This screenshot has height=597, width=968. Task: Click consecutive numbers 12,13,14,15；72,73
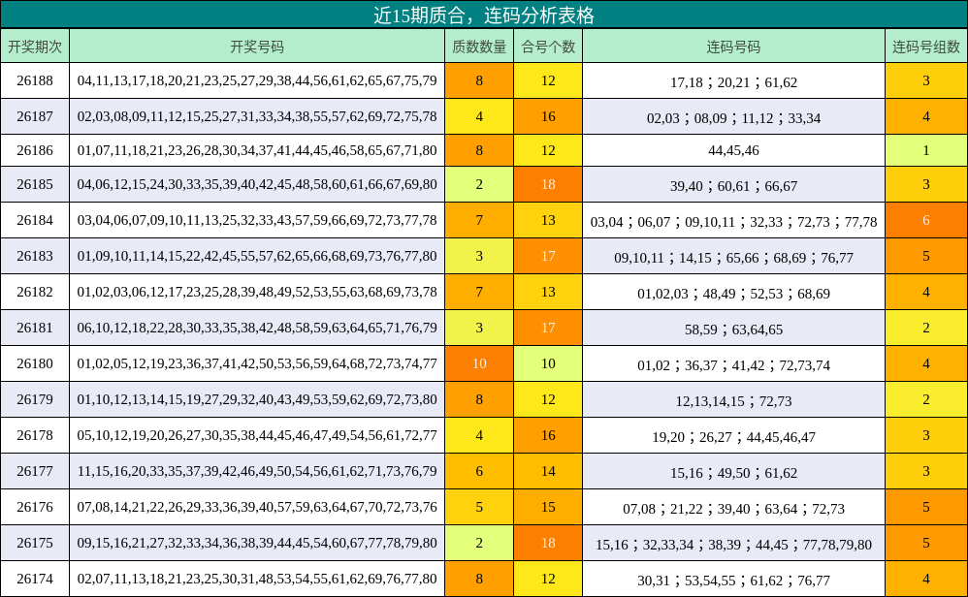tap(733, 401)
